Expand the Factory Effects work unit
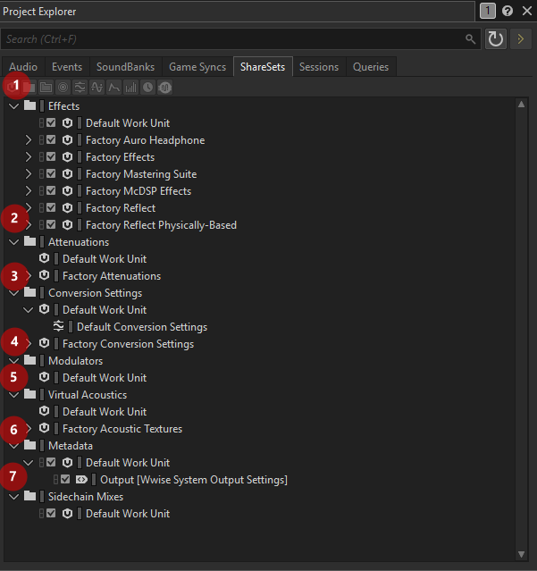The height and width of the screenshot is (571, 537). point(28,157)
